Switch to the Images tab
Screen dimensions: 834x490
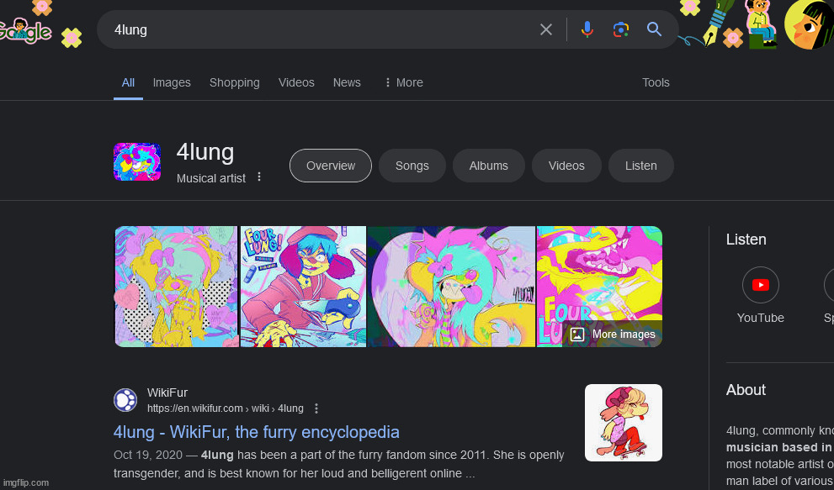click(x=172, y=82)
